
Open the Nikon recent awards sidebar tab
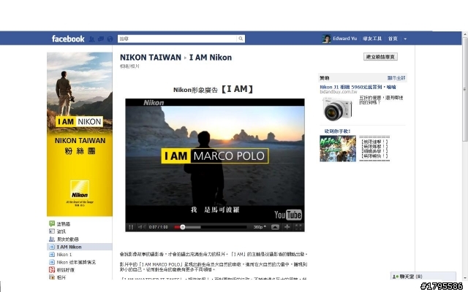tap(76, 262)
